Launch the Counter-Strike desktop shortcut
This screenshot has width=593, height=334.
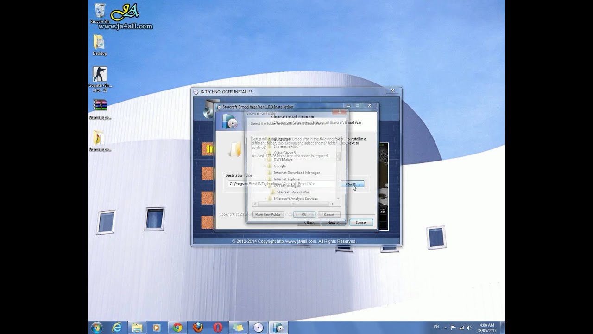coord(99,79)
